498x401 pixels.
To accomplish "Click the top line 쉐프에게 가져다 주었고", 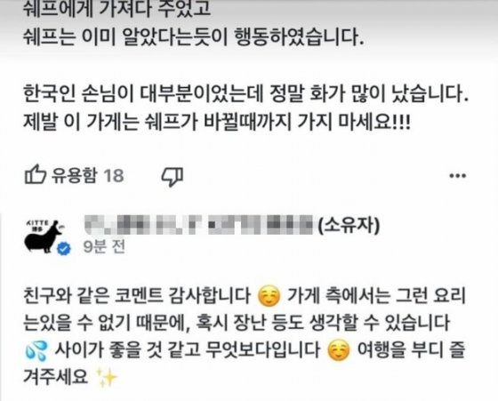I will 116,9.
